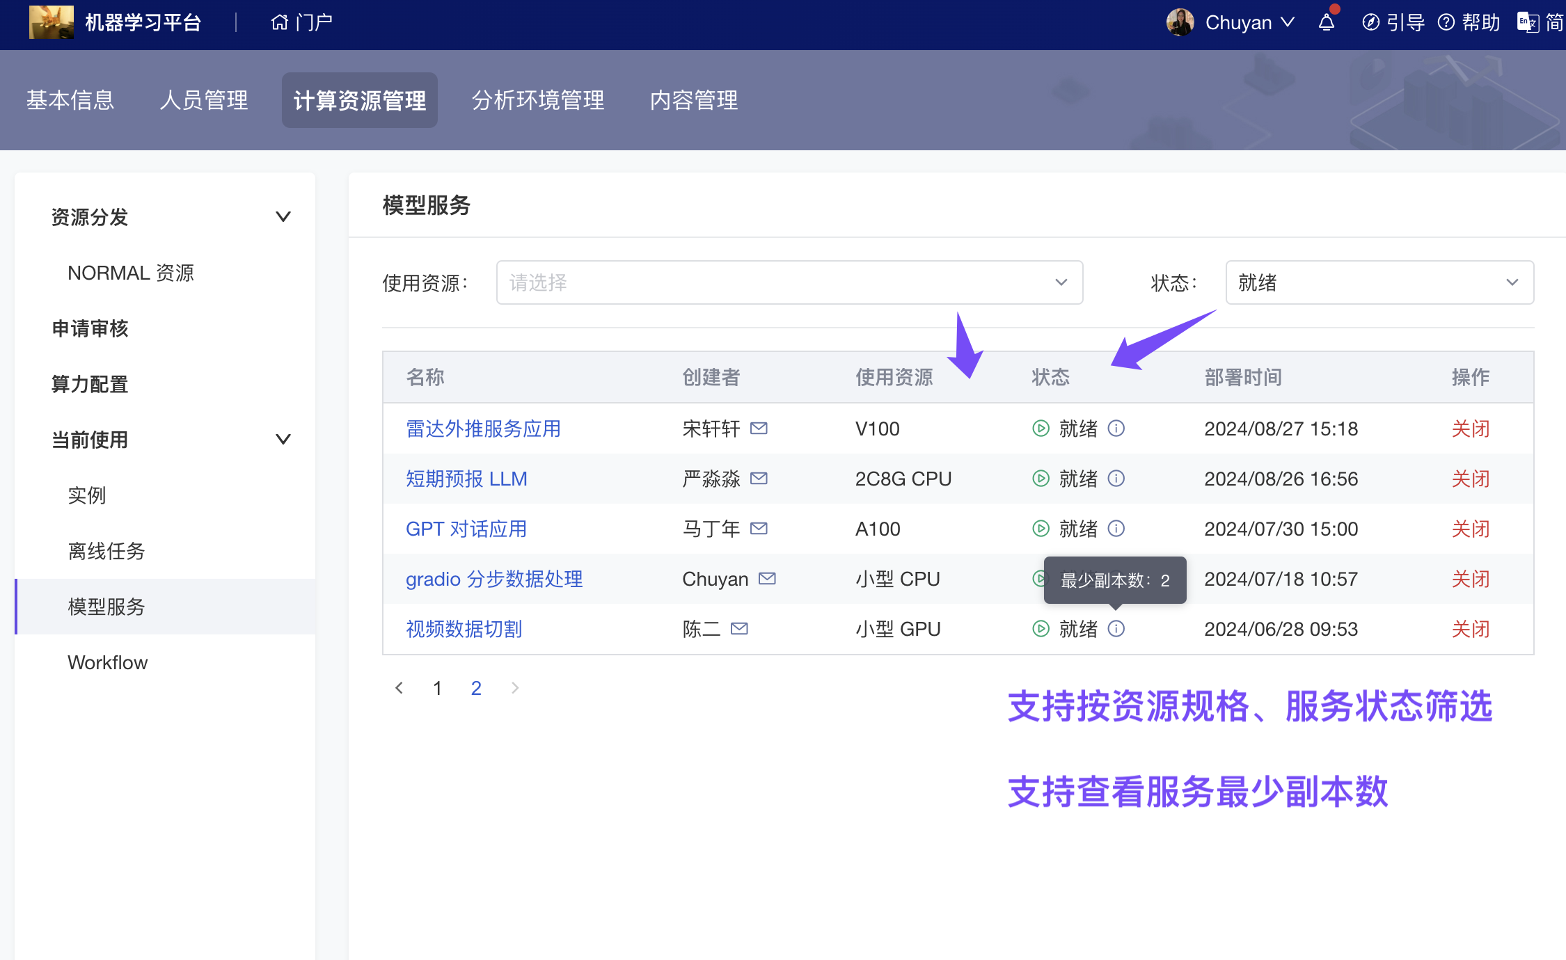The image size is (1566, 960).
Task: Open the email icon next to 宋轩轩
Action: (x=759, y=429)
